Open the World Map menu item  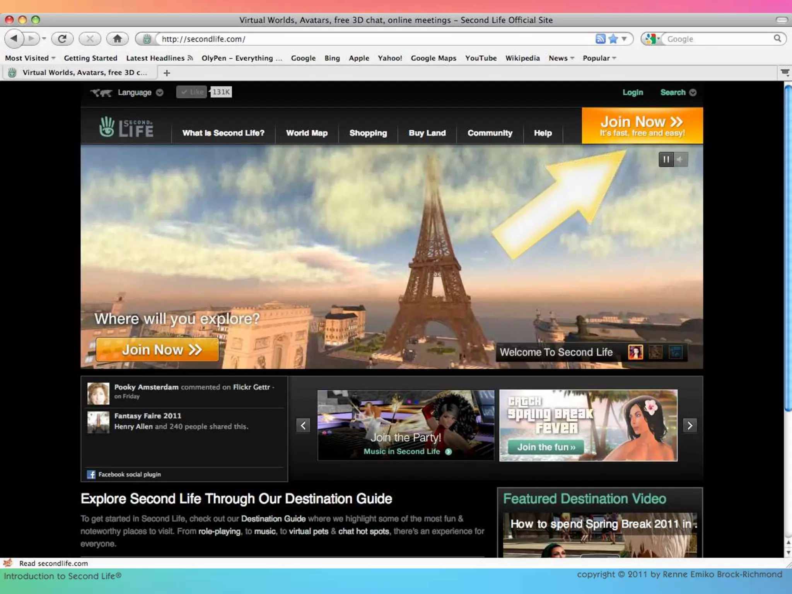307,133
